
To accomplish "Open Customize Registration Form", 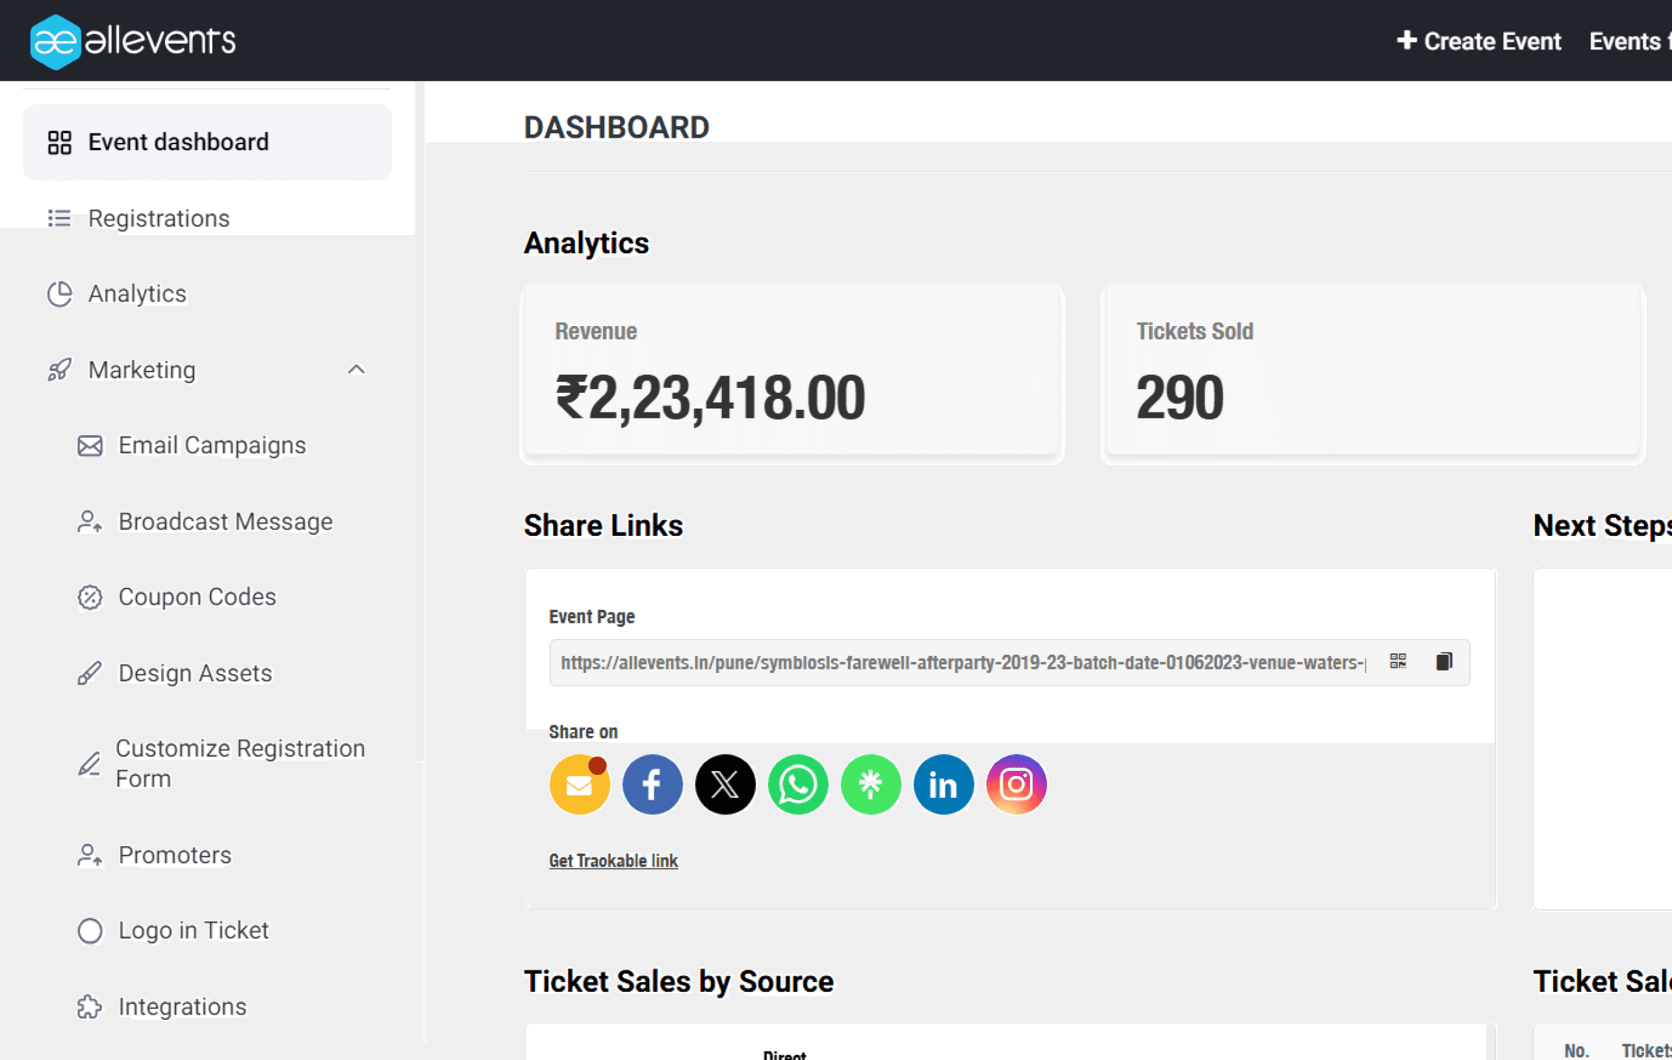I will [x=240, y=763].
